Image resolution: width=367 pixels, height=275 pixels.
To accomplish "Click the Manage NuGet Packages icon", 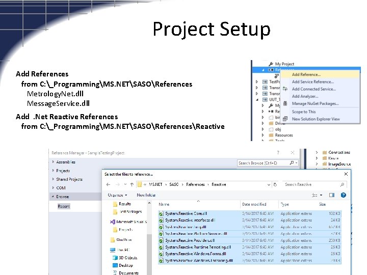I will point(285,103).
